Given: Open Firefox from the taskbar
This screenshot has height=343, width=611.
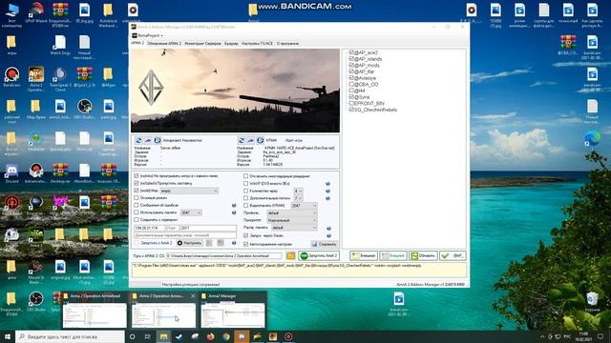Looking at the screenshot, I should [210, 336].
